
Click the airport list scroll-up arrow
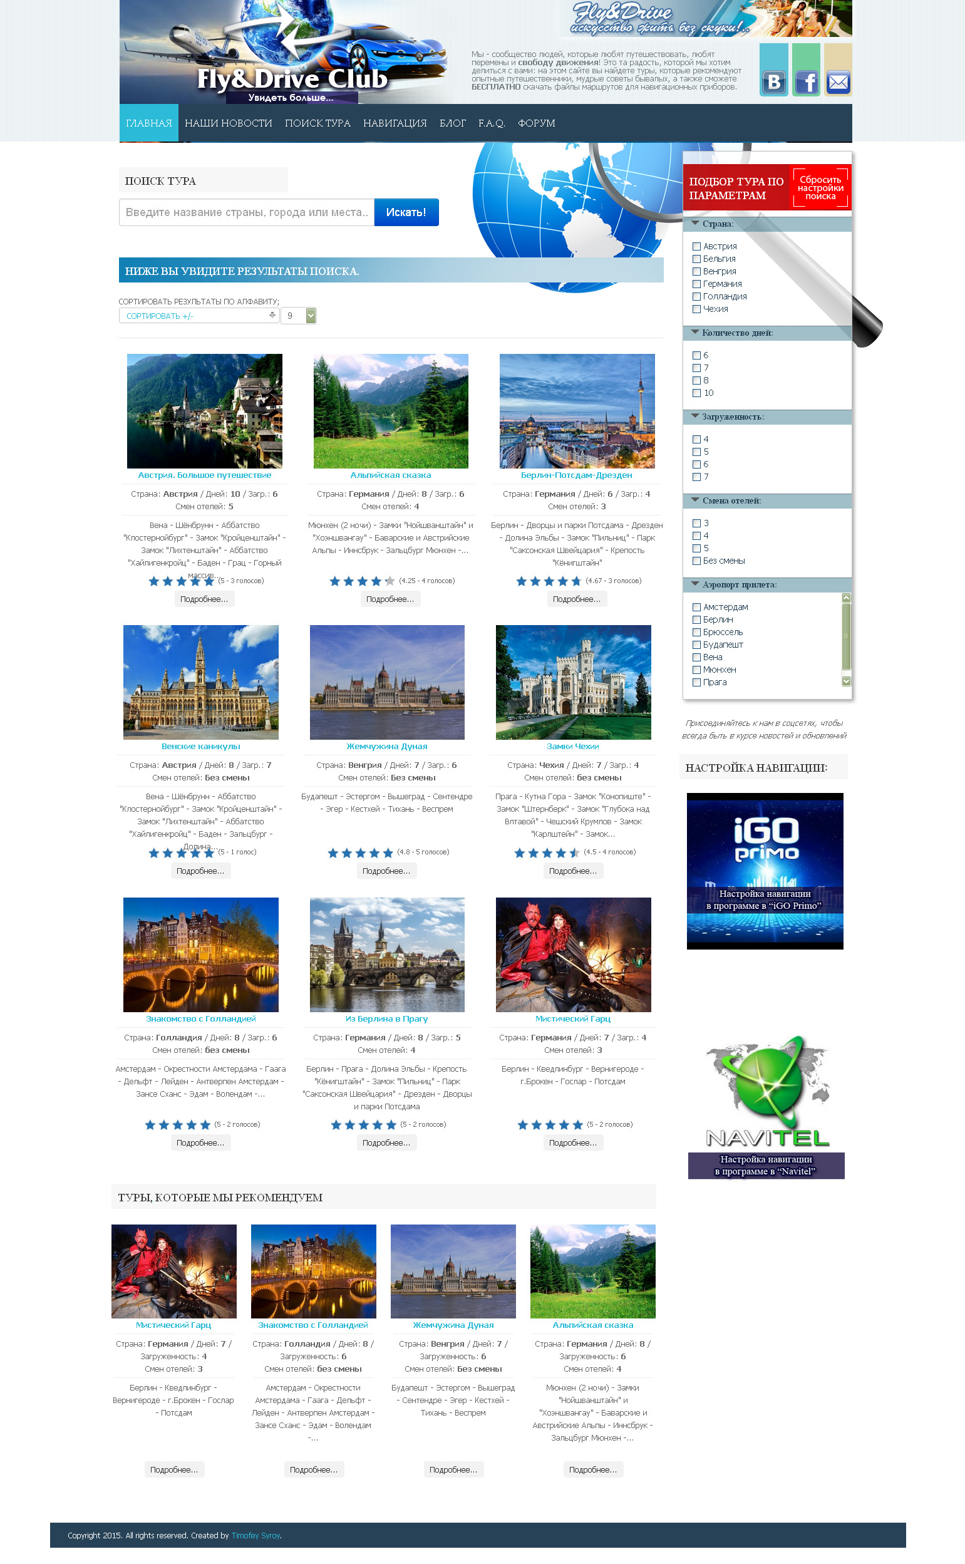click(x=846, y=598)
